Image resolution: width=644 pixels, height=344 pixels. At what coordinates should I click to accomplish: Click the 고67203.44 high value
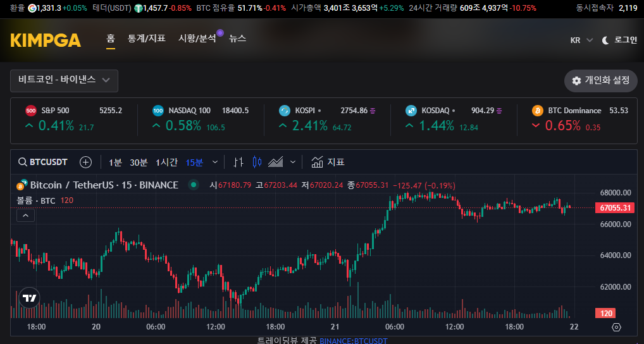[x=276, y=185]
